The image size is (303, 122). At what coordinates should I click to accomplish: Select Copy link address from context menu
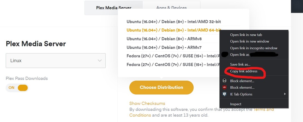243,71
